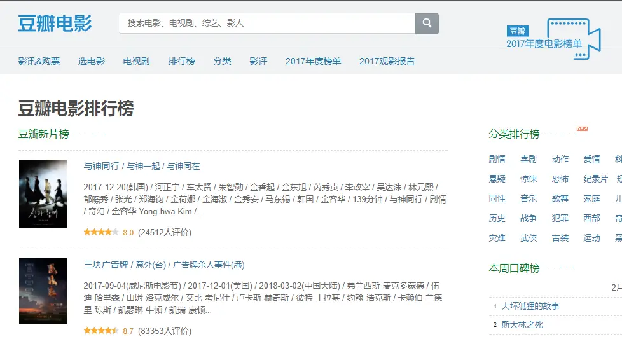Viewport: 622px width, 339px height.
Task: Select the 犯罪 category
Action: [560, 218]
